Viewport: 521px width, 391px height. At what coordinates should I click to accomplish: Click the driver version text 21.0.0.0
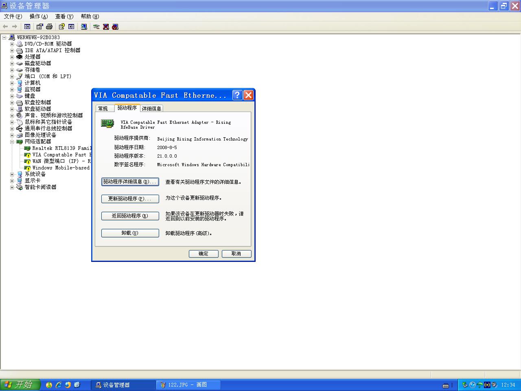[167, 156]
